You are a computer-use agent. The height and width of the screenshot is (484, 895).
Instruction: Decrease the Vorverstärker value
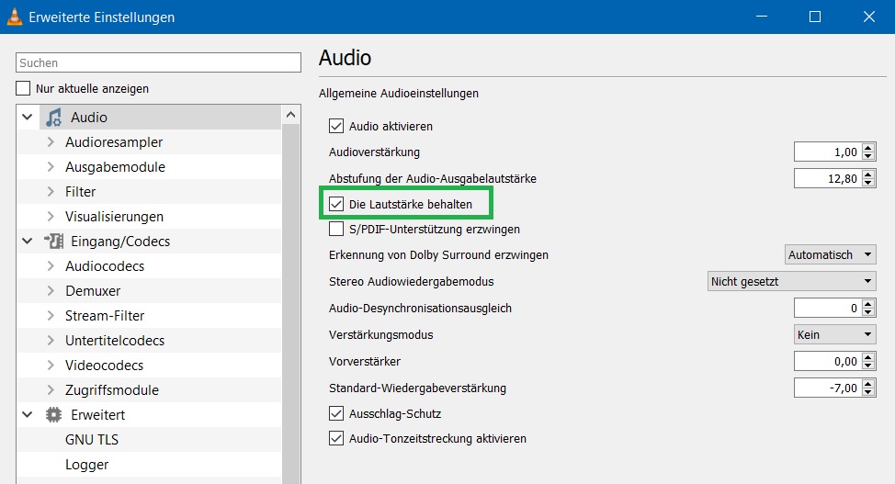click(x=868, y=366)
